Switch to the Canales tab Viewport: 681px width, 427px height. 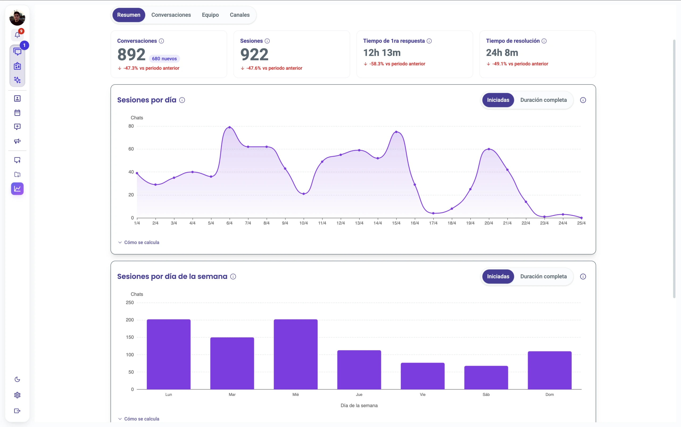point(240,15)
